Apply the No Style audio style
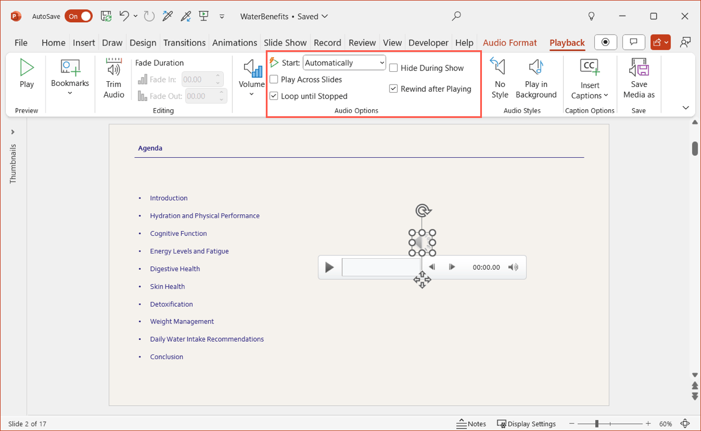The width and height of the screenshot is (701, 431). click(x=500, y=78)
